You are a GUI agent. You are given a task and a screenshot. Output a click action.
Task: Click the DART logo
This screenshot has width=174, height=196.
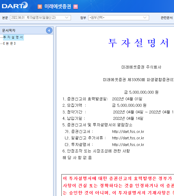pos(15,5)
